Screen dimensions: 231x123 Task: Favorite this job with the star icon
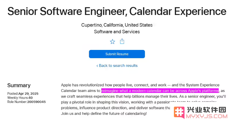pos(113,42)
